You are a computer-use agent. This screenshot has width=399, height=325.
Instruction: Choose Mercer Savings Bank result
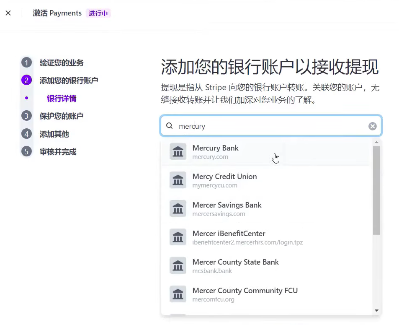tap(266, 209)
